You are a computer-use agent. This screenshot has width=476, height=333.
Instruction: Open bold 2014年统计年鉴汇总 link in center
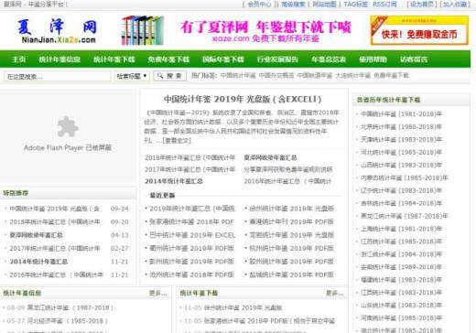click(x=174, y=181)
